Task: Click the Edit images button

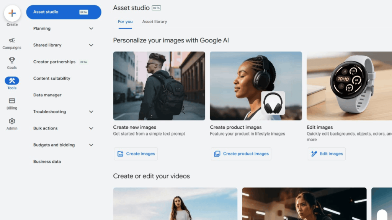Action: click(x=327, y=154)
